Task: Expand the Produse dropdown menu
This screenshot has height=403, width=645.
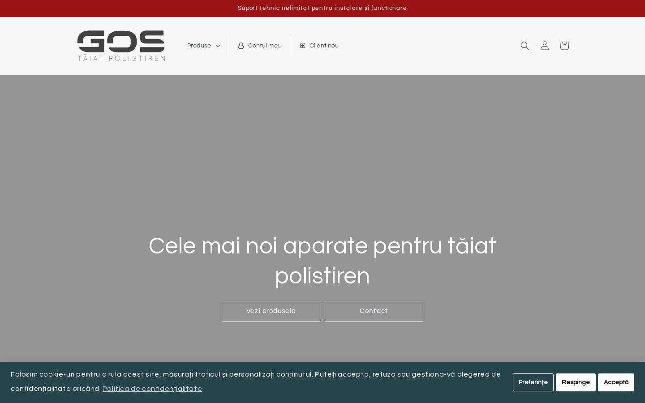Action: [x=203, y=46]
